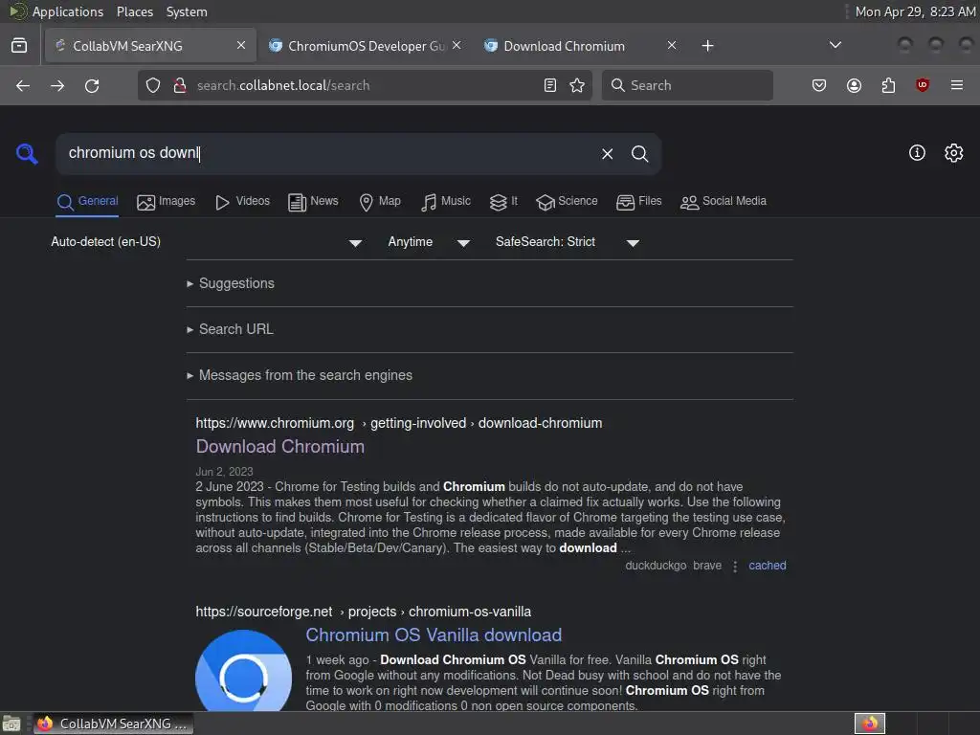Switch to the Files category
The height and width of the screenshot is (735, 980).
click(638, 201)
